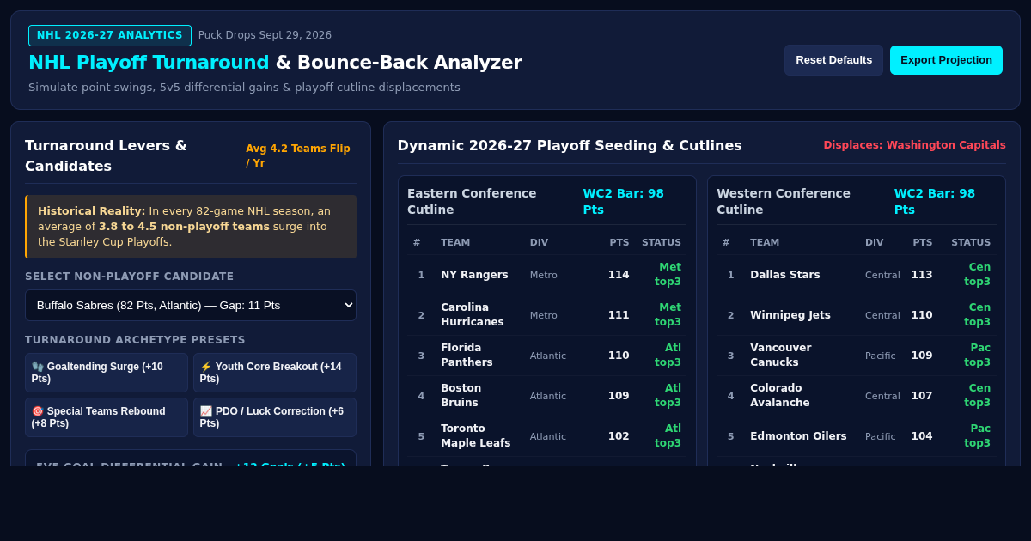Select the NY Rangers row
1031x541 pixels.
(547, 275)
